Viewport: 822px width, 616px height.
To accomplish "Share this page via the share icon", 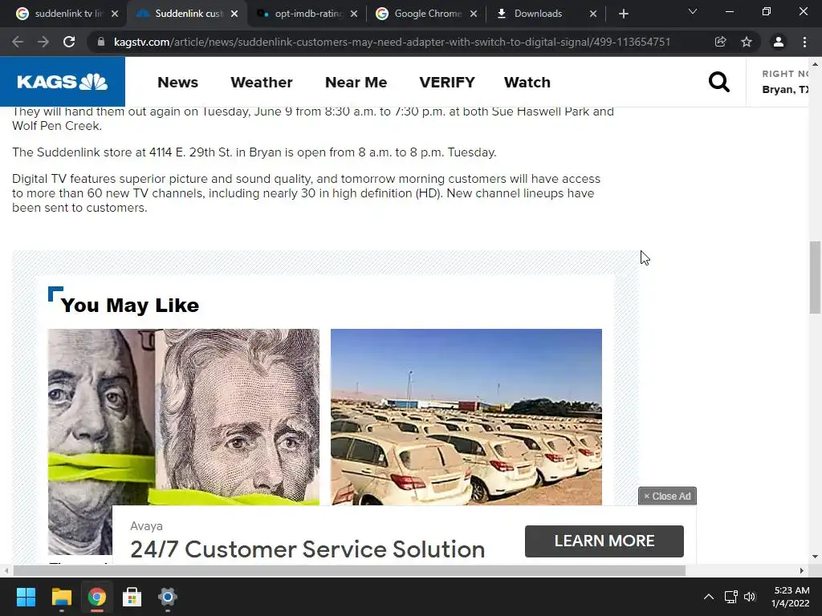I will 720,42.
